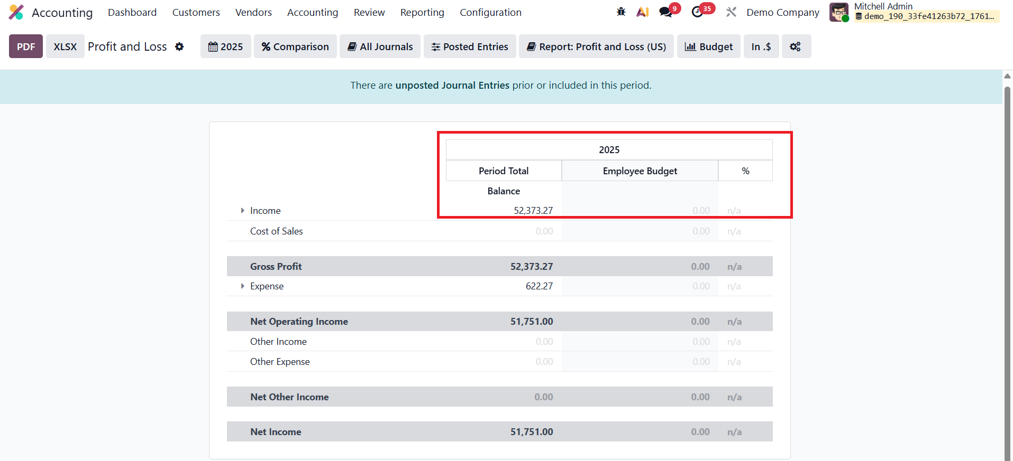1013x461 pixels.
Task: Click the 2025 column group header
Action: (609, 149)
